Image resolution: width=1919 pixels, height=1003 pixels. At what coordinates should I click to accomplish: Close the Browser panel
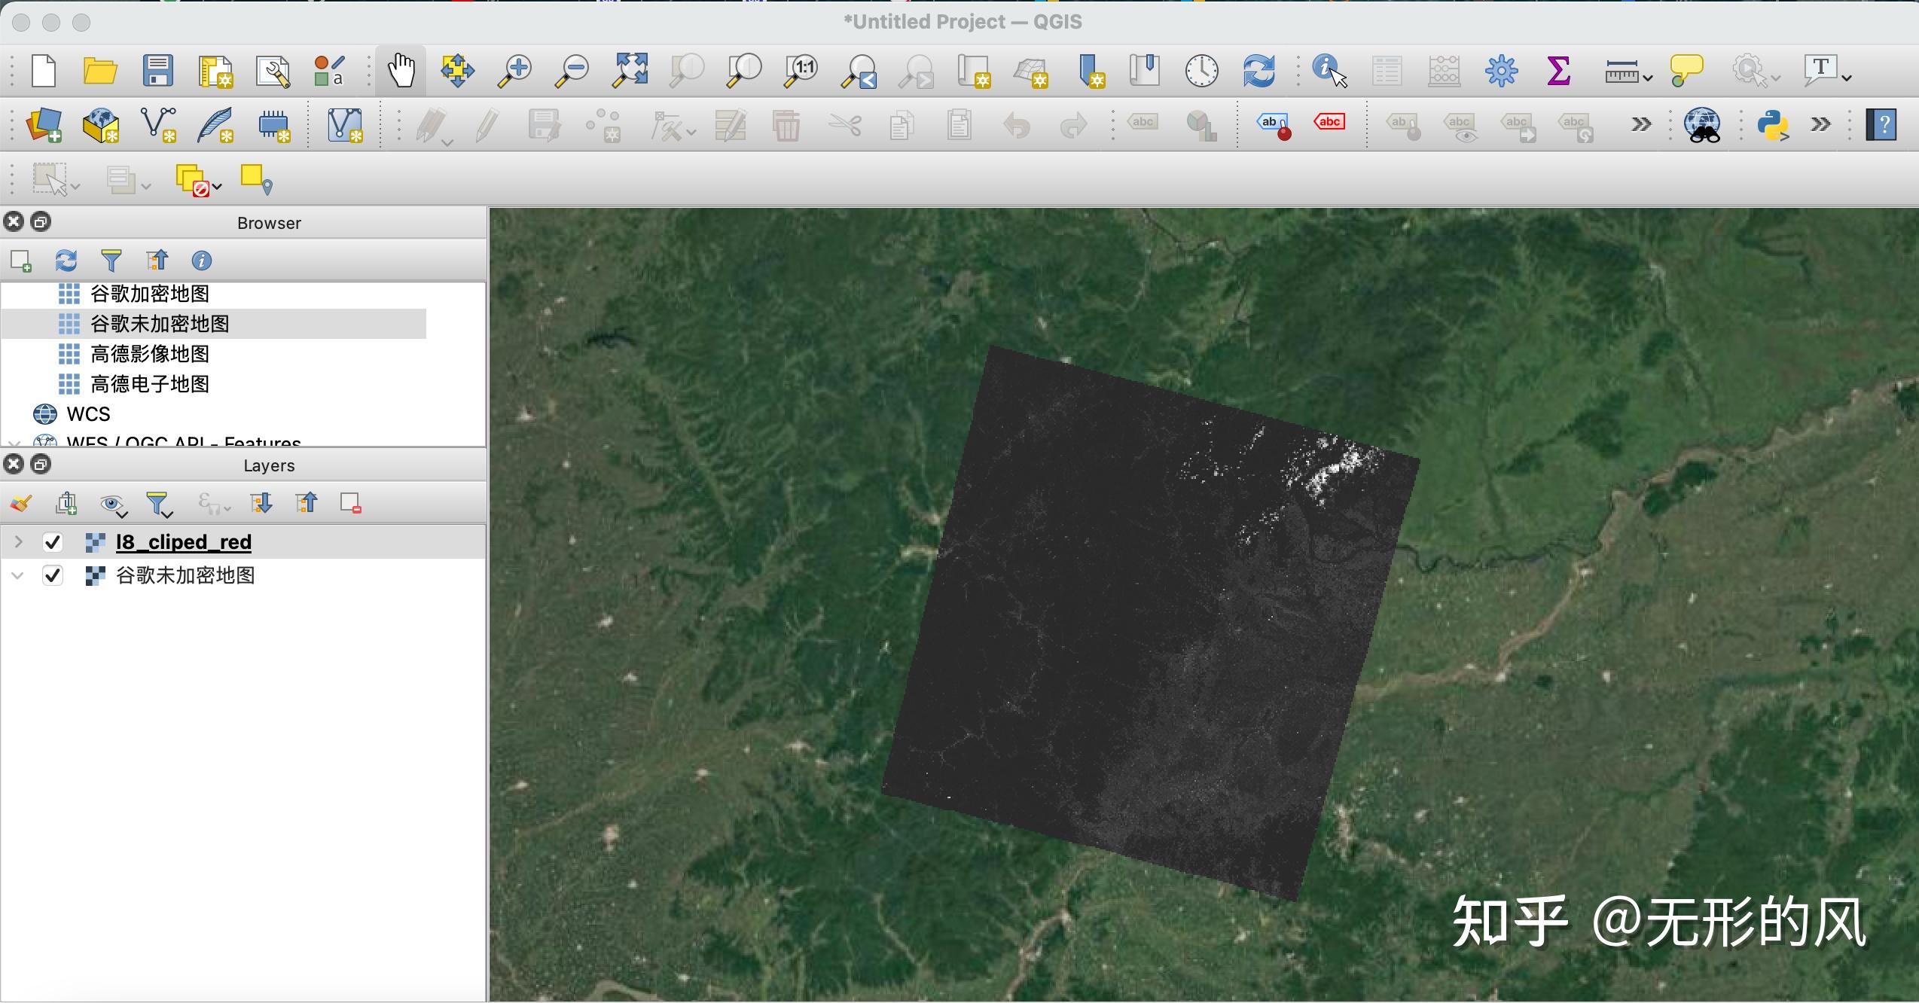(x=14, y=221)
